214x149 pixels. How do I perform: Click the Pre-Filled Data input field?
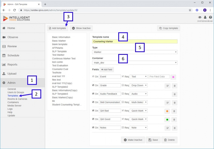click(x=159, y=77)
